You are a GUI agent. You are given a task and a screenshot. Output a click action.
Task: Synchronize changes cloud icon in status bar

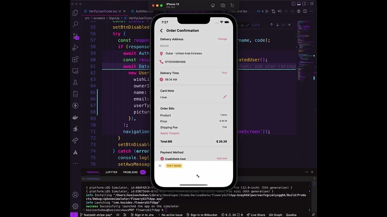[x=118, y=215]
